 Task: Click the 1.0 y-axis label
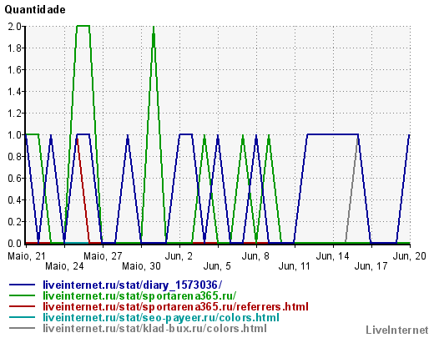tap(15, 135)
